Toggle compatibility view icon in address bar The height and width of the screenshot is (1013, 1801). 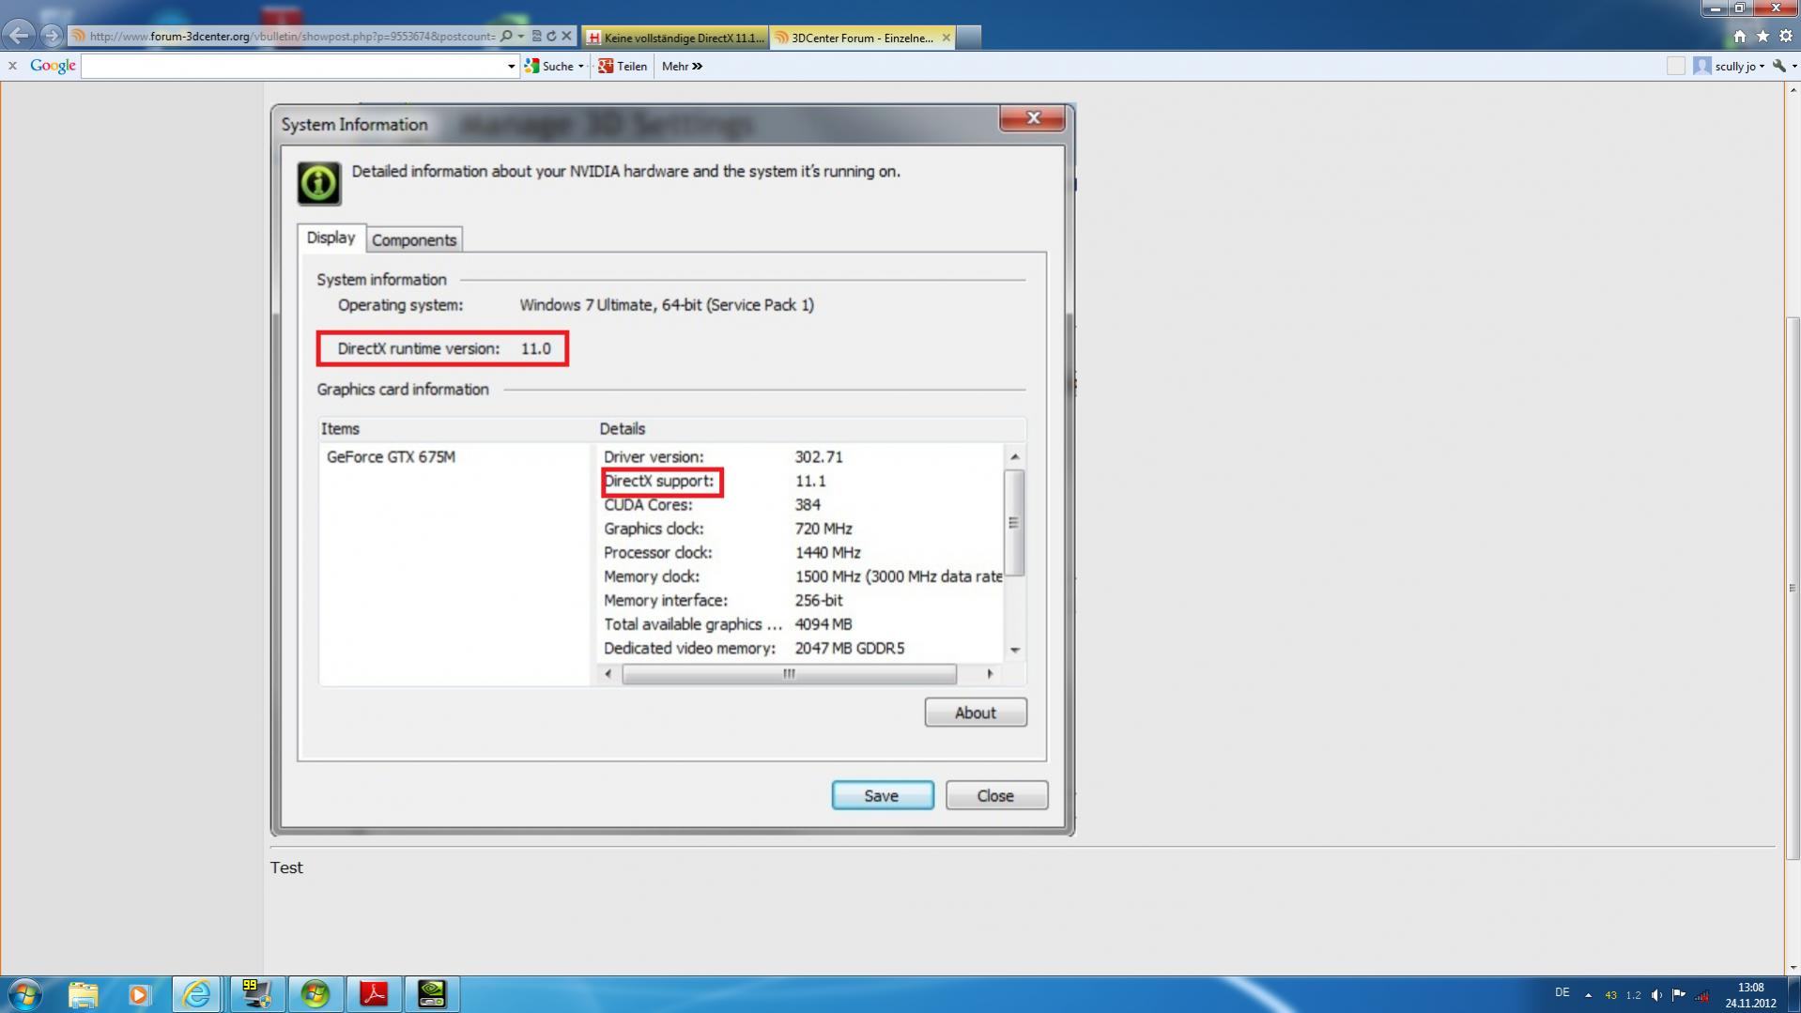(536, 37)
